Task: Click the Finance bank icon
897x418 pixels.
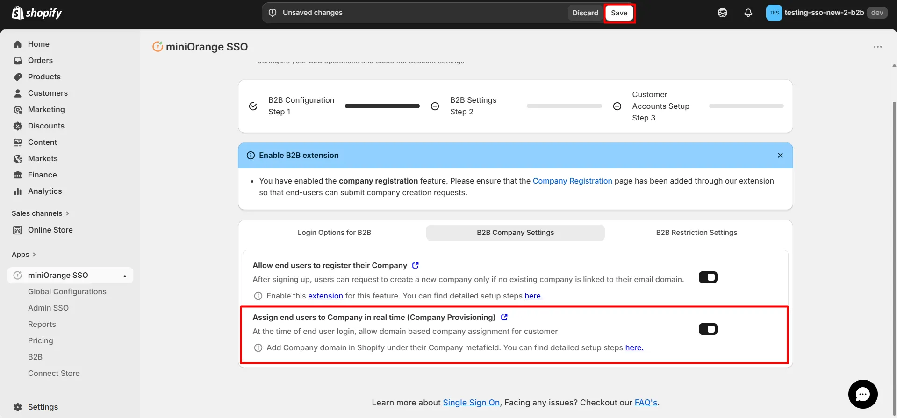Action: pos(18,175)
